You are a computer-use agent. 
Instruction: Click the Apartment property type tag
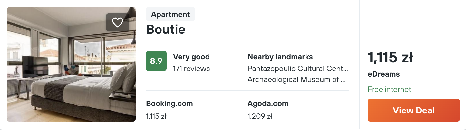click(x=170, y=14)
